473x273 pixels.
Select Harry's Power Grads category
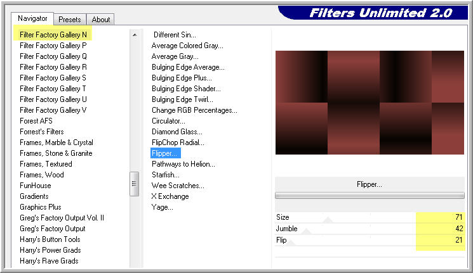[50, 250]
